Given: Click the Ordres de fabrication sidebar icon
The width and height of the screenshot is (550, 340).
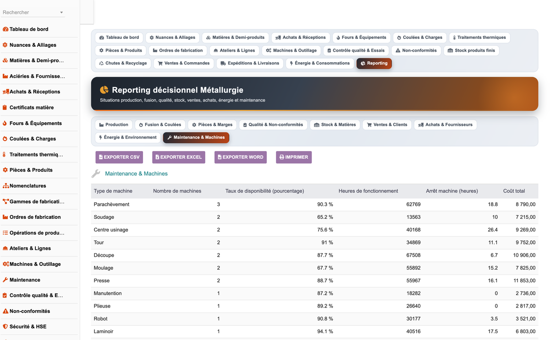Looking at the screenshot, I should tap(5, 217).
